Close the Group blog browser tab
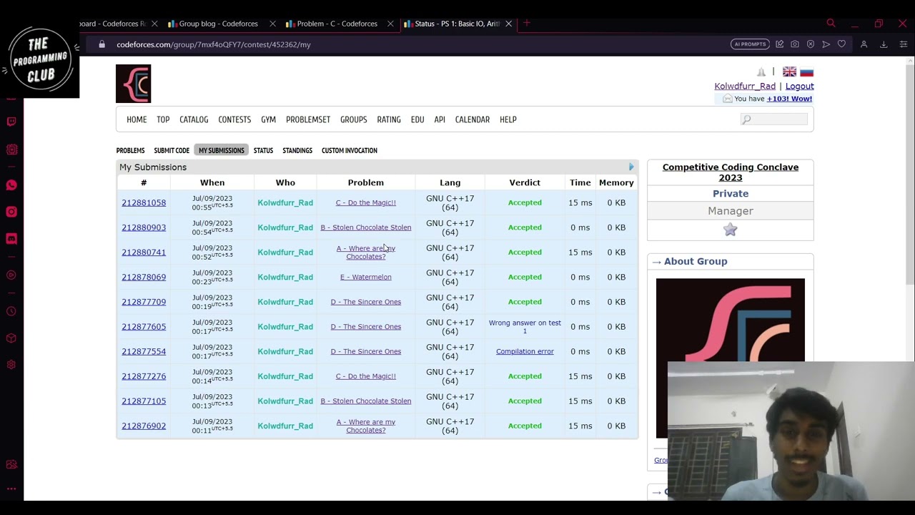Viewport: 915px width, 515px height. pos(272,24)
